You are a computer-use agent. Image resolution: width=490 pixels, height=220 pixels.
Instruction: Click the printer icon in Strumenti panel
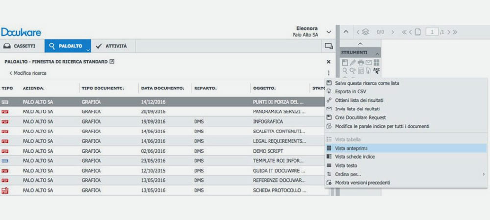point(361,62)
